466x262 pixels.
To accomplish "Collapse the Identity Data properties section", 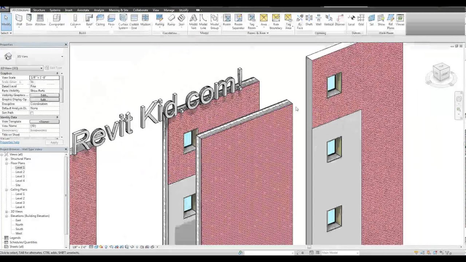I will 57,117.
